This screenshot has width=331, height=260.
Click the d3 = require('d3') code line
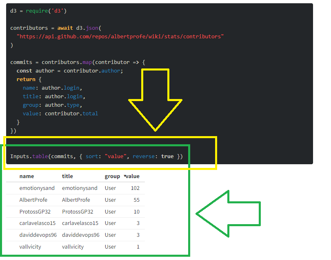coord(38,11)
